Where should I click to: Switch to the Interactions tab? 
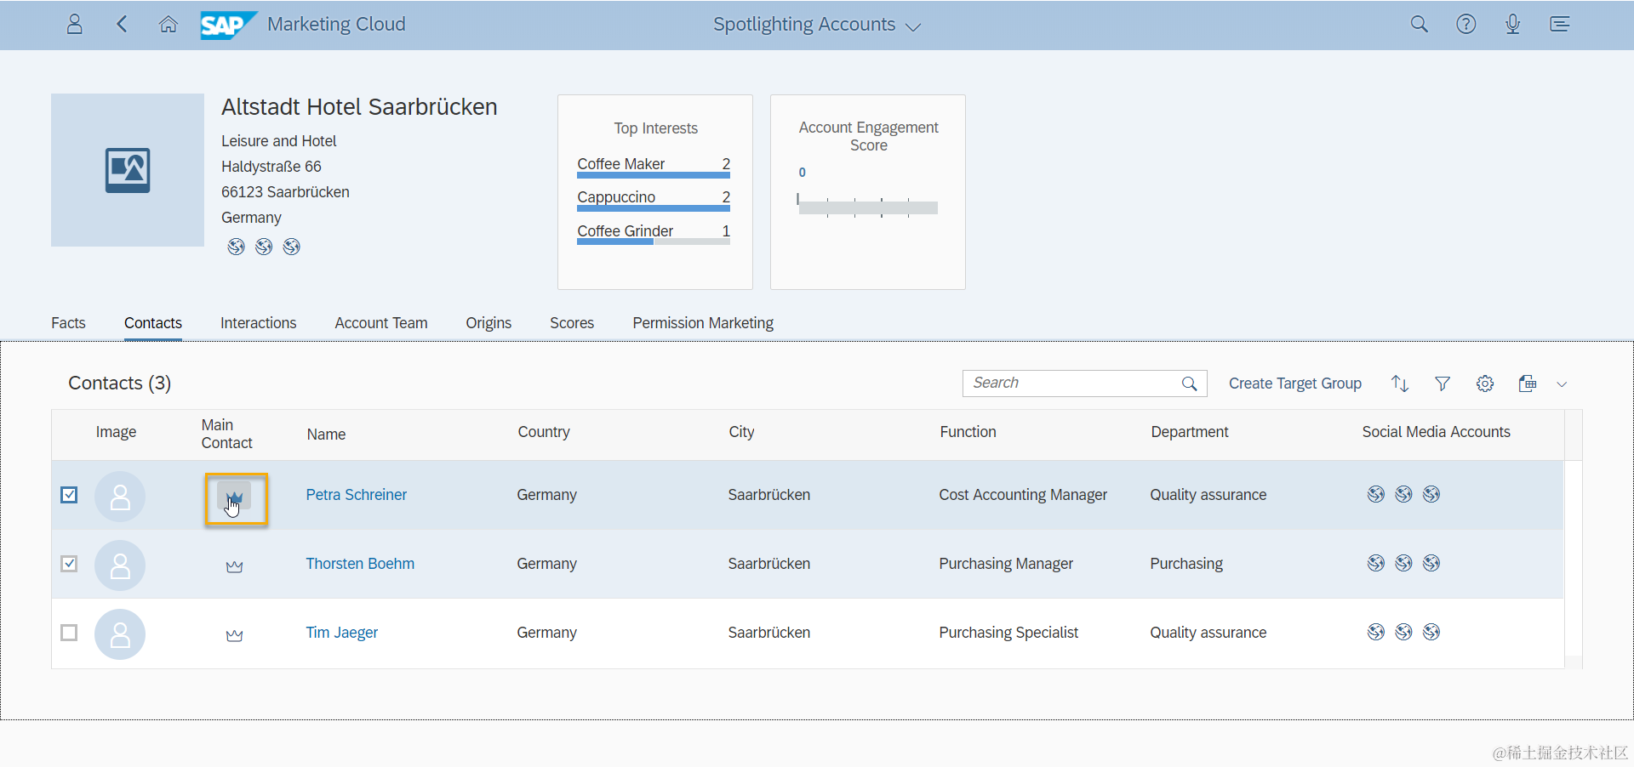[x=258, y=323]
